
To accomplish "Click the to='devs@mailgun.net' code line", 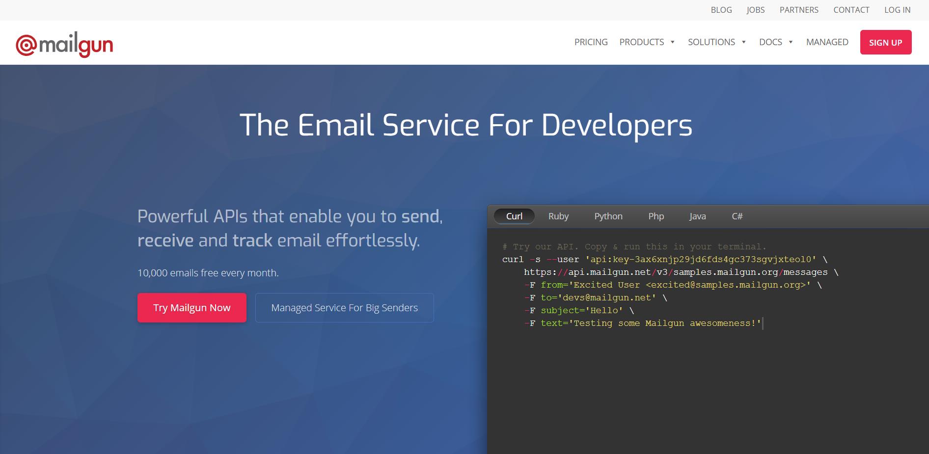I will 596,297.
